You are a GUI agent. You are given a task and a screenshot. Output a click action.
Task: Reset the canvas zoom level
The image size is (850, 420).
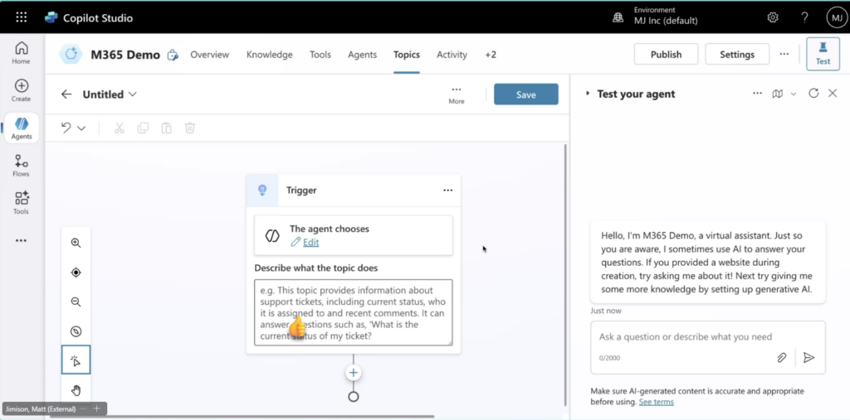click(76, 331)
